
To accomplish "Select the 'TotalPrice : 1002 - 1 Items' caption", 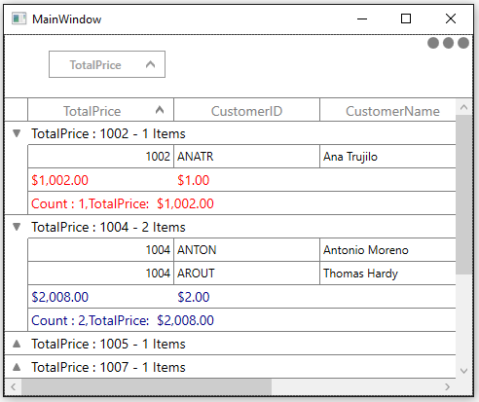I will tap(108, 133).
